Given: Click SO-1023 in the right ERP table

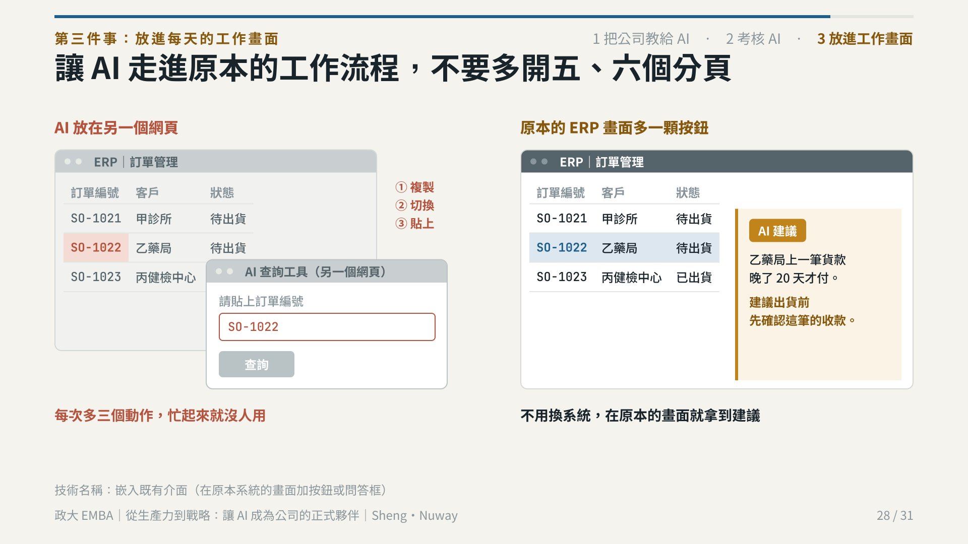Looking at the screenshot, I should pyautogui.click(x=562, y=277).
